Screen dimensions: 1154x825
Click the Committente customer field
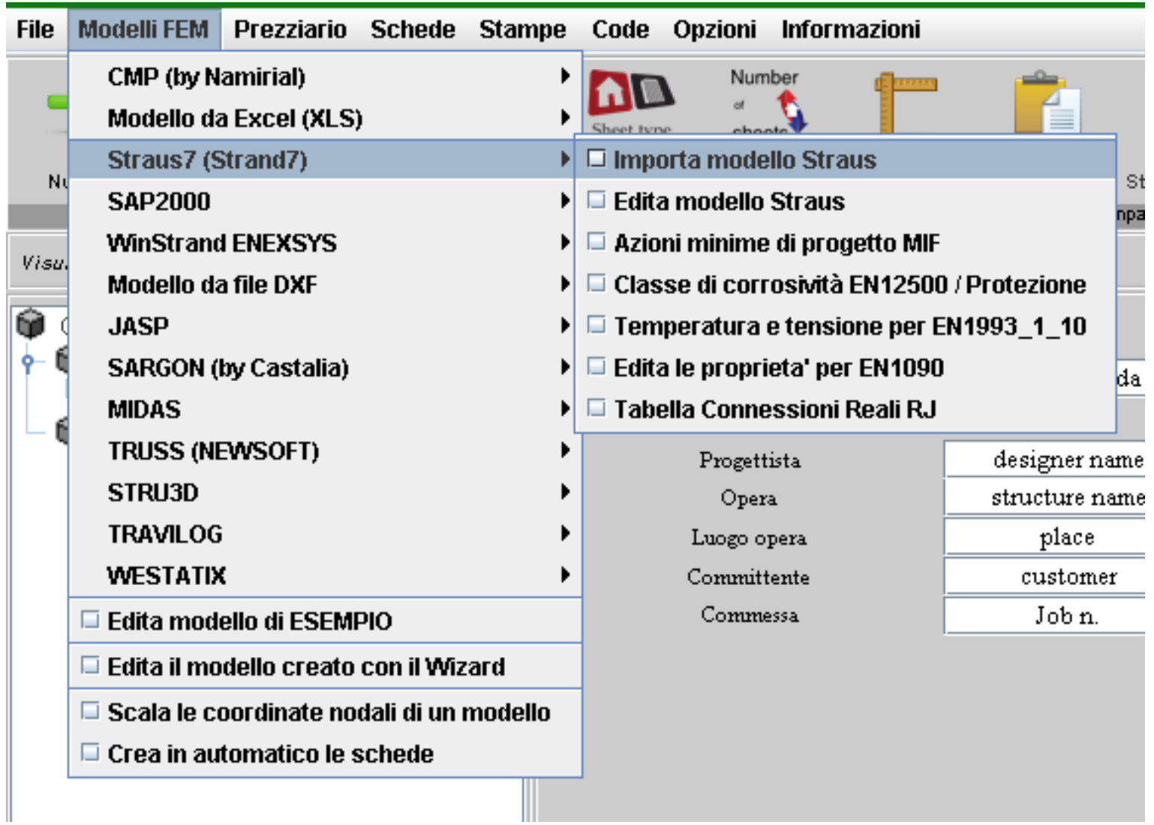tap(1045, 576)
